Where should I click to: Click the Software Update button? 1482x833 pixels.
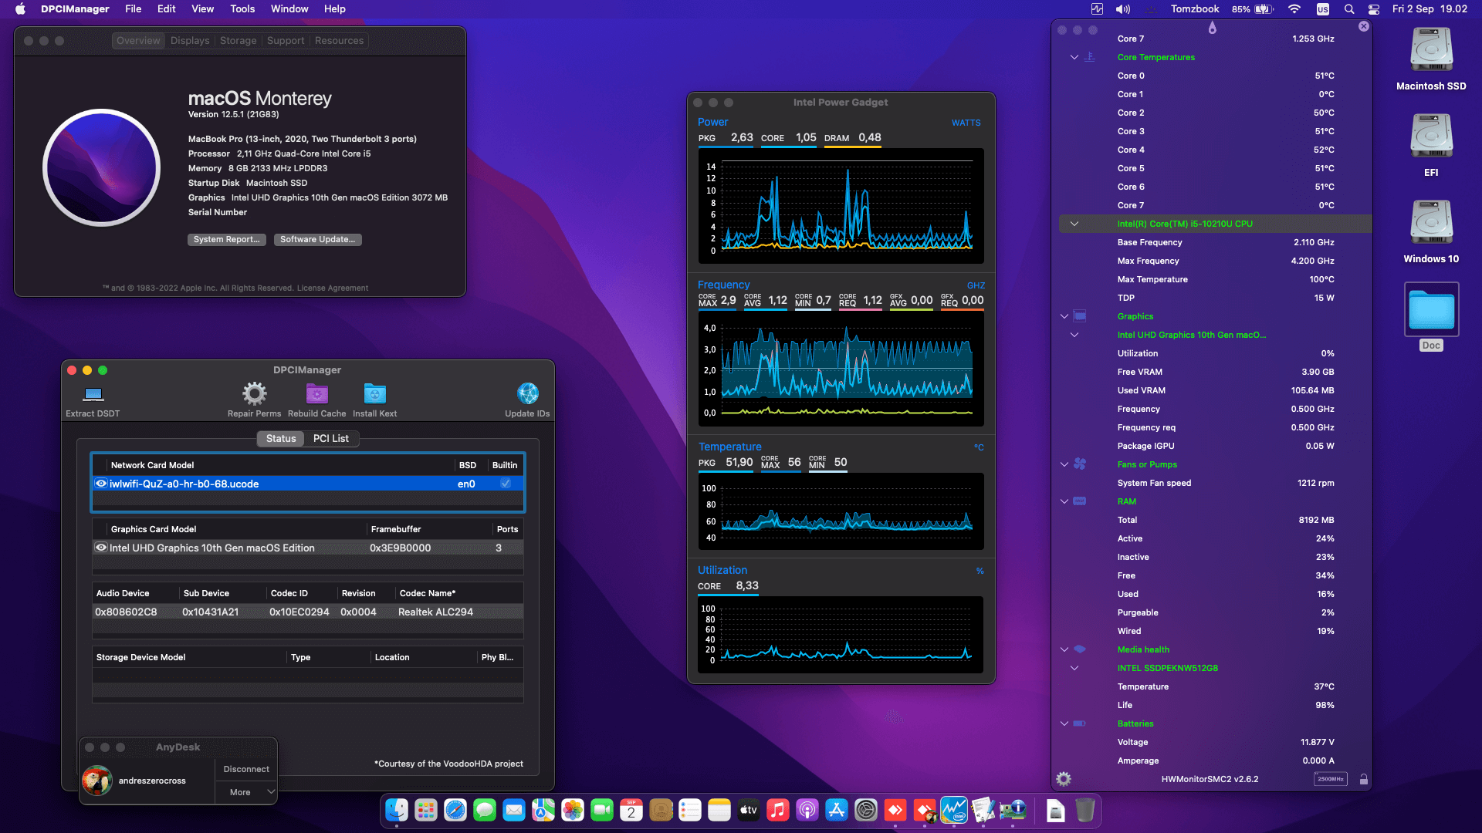[318, 240]
